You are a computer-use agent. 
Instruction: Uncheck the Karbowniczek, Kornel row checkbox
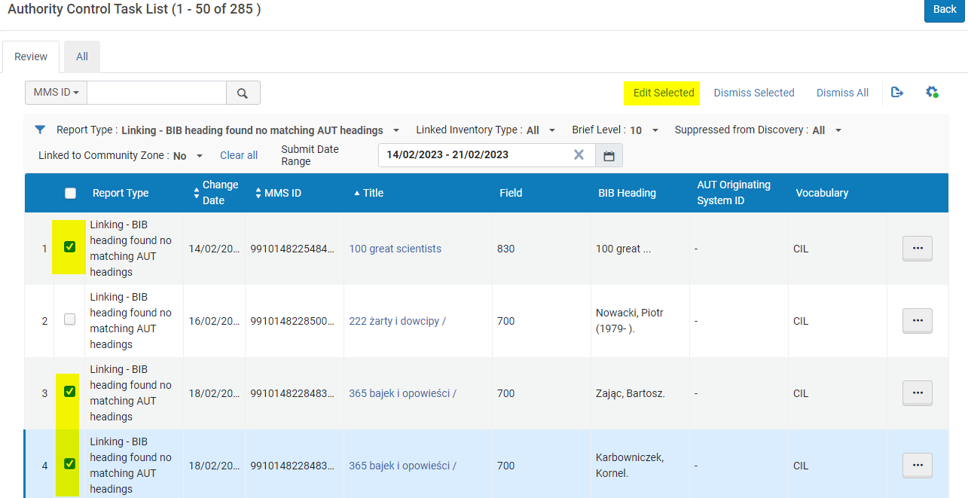pos(70,464)
